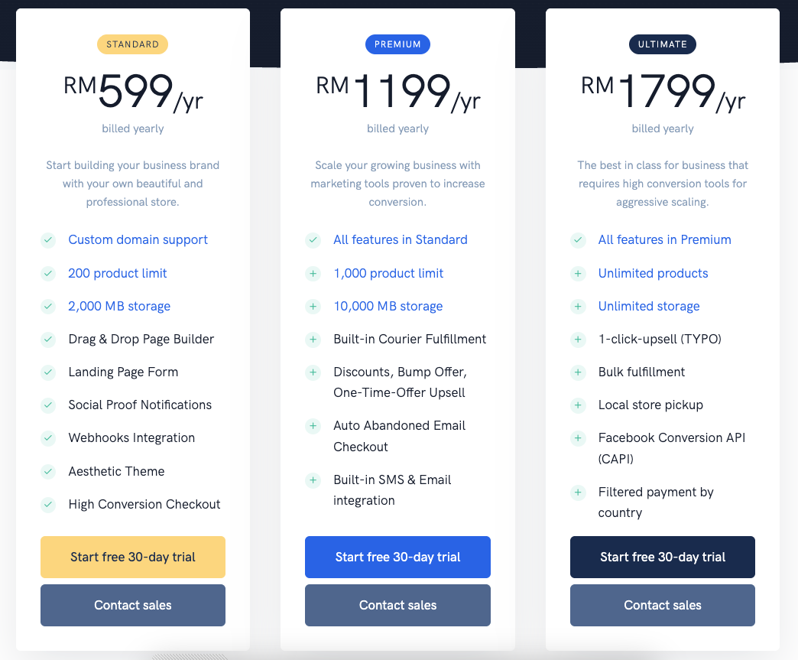The height and width of the screenshot is (660, 798).
Task: Click the plus icon next to 1,000 product limit
Action: tap(313, 274)
